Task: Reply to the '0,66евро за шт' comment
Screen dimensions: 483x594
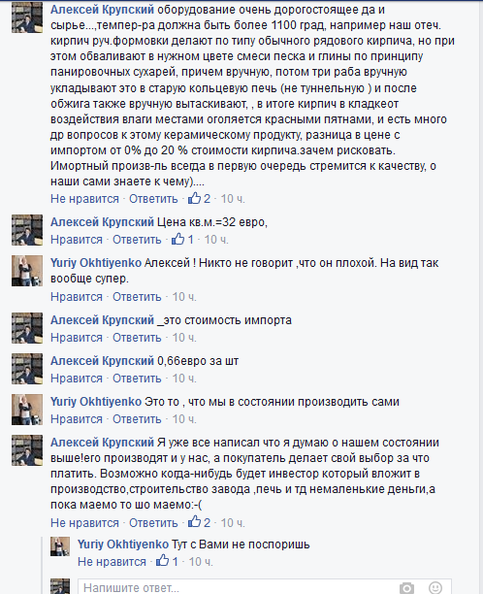Action: click(137, 379)
